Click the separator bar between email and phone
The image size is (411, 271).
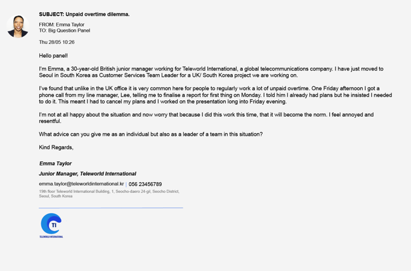click(126, 185)
